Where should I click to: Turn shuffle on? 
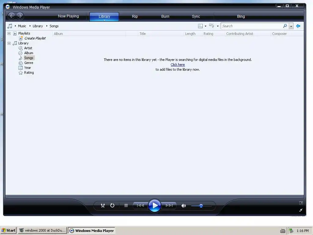103,205
